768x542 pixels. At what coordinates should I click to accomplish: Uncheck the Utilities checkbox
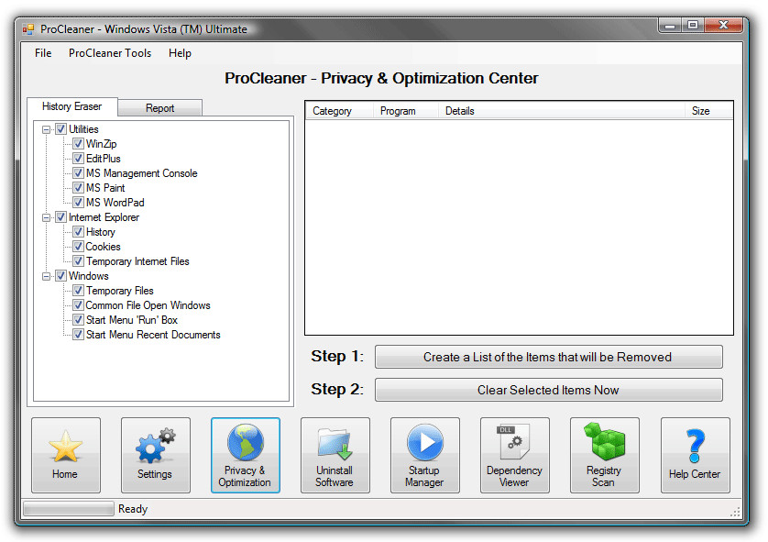60,129
